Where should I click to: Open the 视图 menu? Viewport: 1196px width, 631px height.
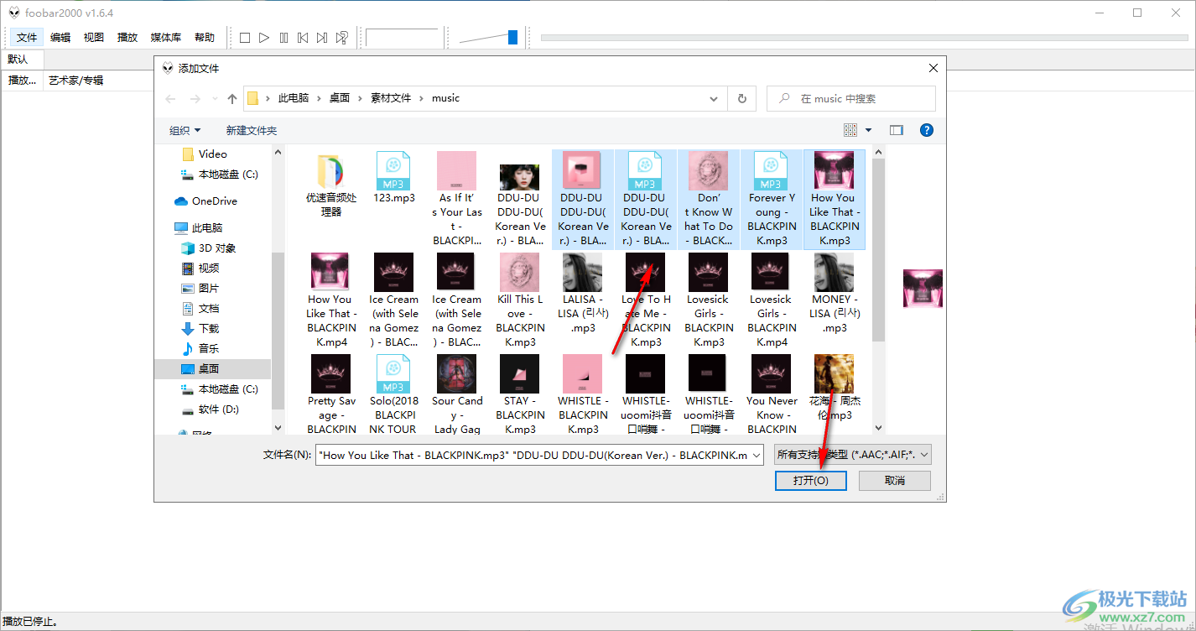pyautogui.click(x=94, y=38)
